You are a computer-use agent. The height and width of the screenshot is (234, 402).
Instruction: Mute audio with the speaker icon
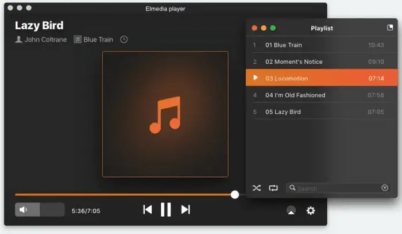click(x=23, y=210)
